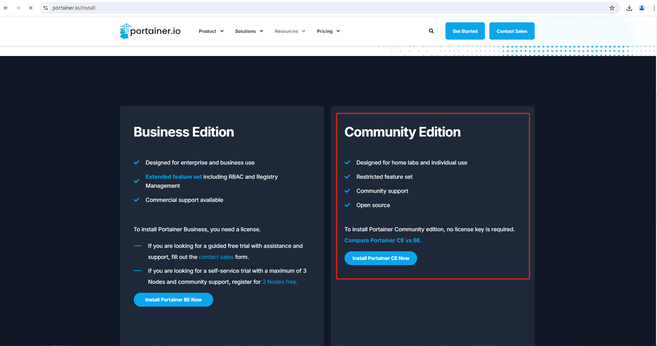This screenshot has width=657, height=346.
Task: Click the Contact Sales button
Action: [512, 31]
